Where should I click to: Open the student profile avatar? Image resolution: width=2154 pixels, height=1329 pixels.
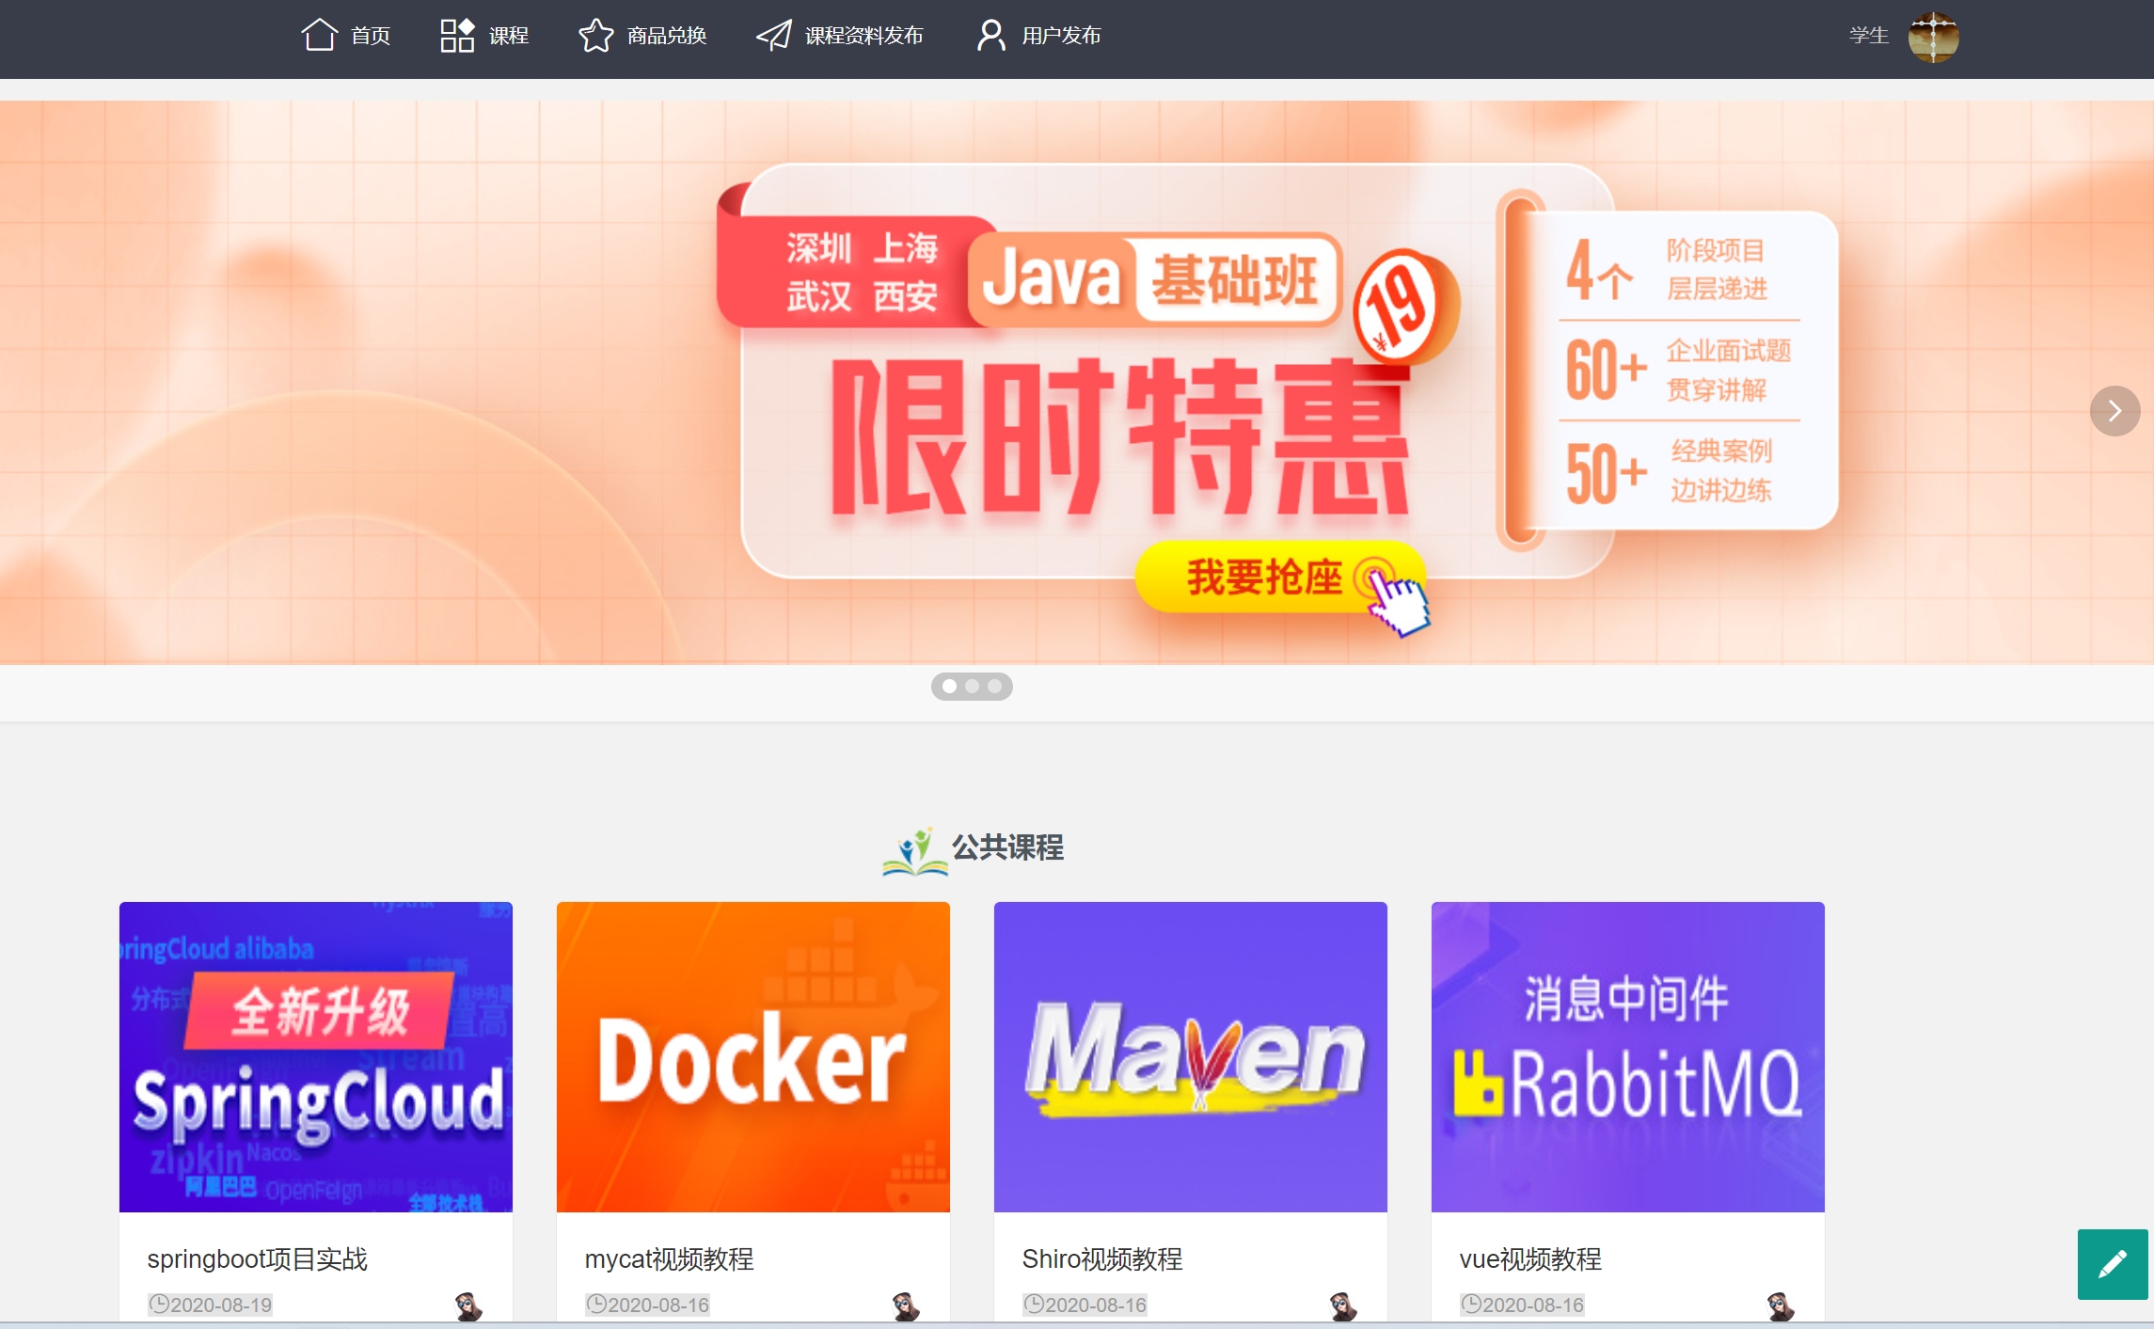(x=1933, y=37)
